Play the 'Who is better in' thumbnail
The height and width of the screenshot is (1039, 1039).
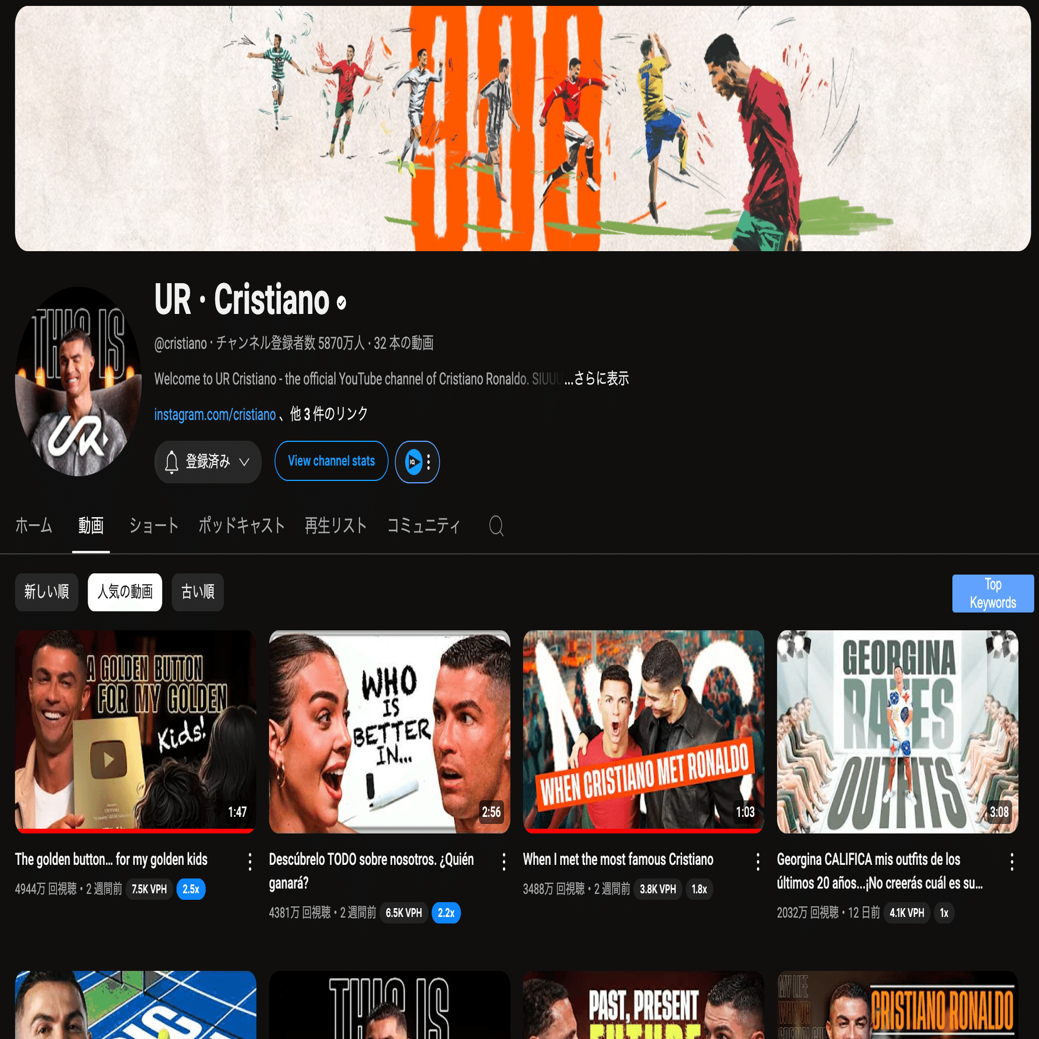390,732
